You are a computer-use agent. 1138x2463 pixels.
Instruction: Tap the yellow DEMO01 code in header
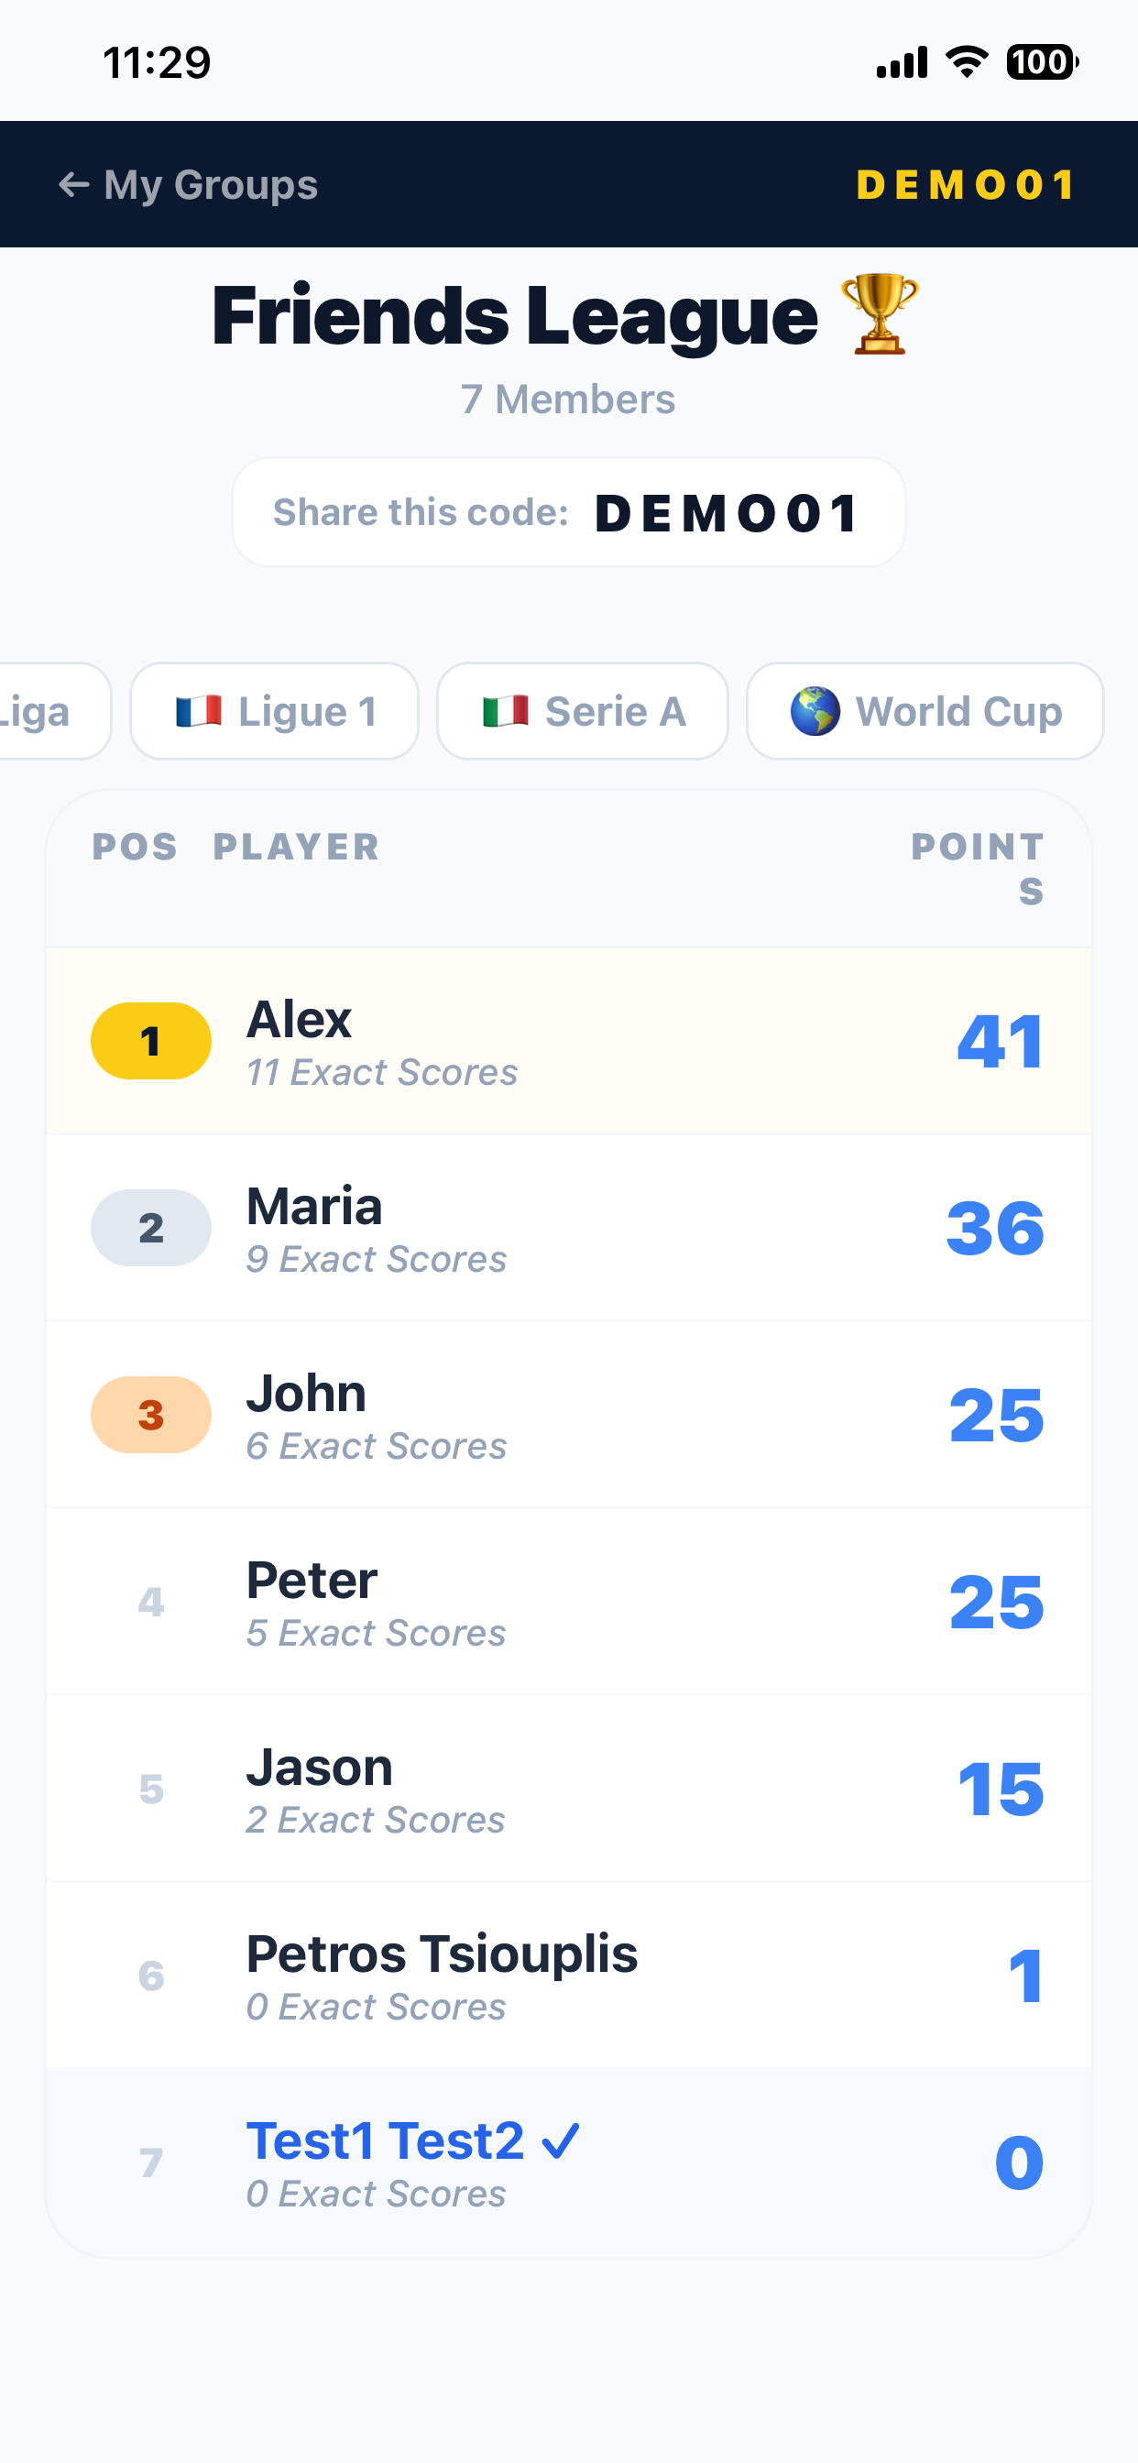967,184
